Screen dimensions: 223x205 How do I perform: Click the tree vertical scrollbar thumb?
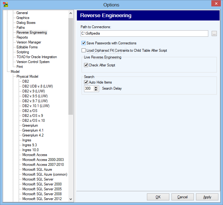tap(71, 66)
